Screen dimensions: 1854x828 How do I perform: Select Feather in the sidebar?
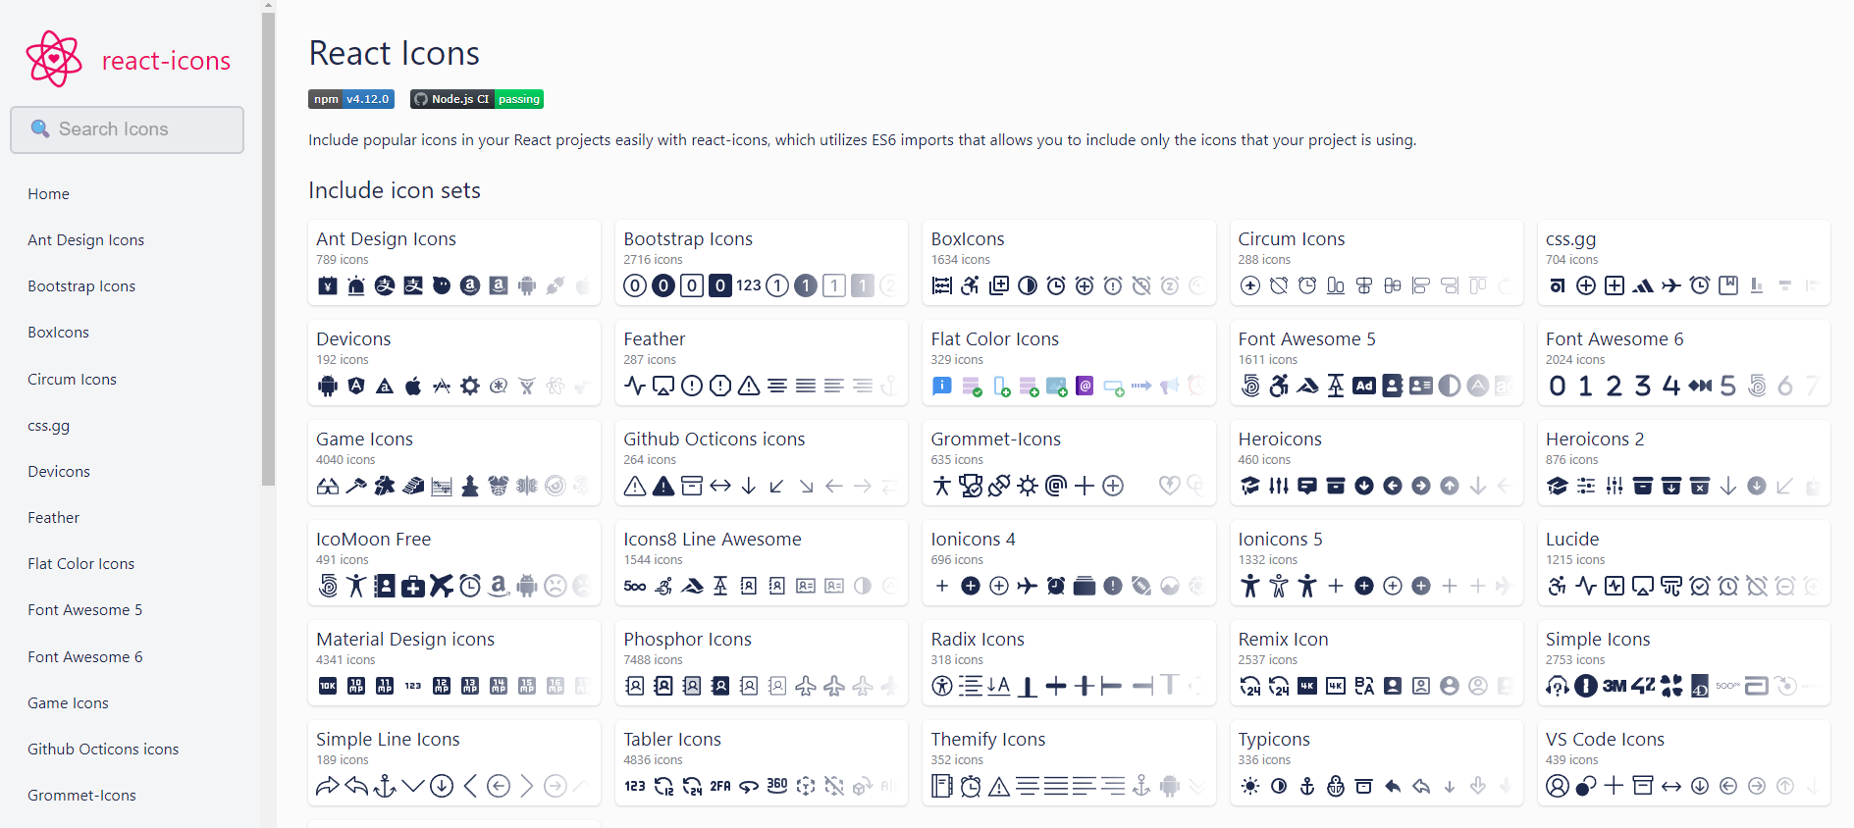(x=53, y=518)
